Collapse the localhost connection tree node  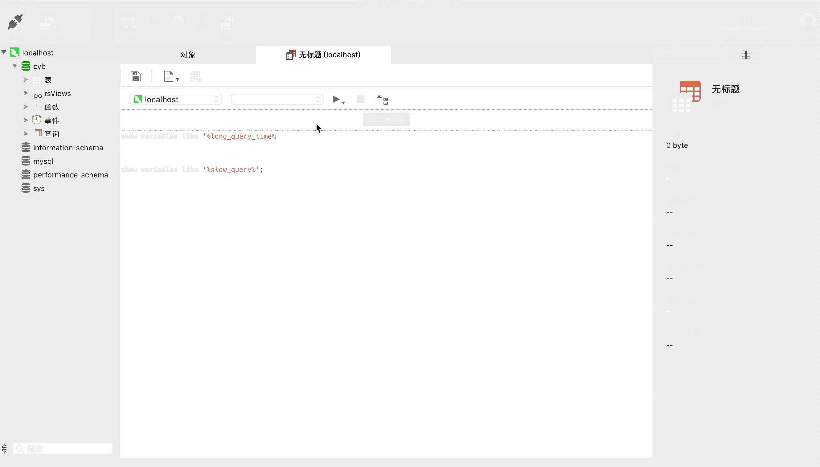pyautogui.click(x=4, y=52)
